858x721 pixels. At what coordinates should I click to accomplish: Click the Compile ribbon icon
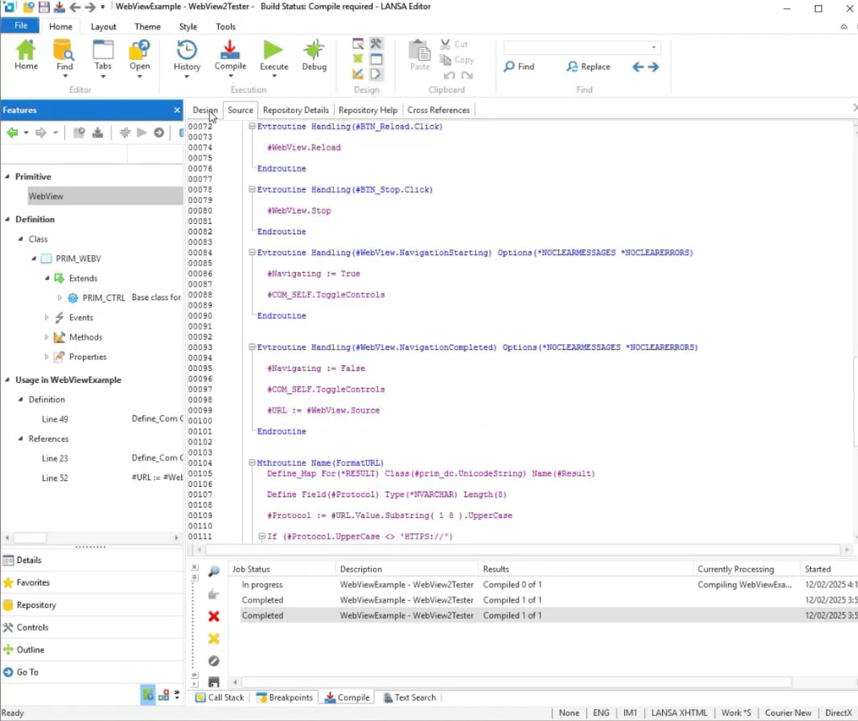(x=230, y=49)
